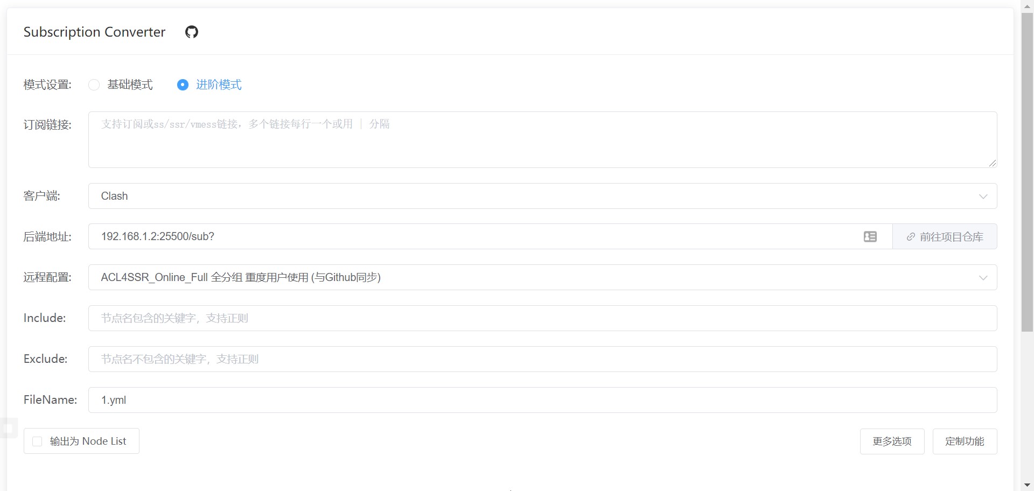Image resolution: width=1034 pixels, height=491 pixels.
Task: Open the 远程配置 ACL4SSR dropdown
Action: (x=542, y=278)
